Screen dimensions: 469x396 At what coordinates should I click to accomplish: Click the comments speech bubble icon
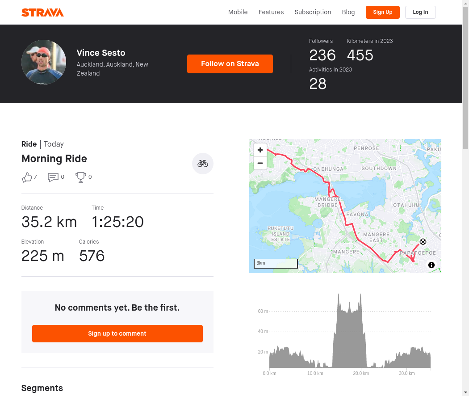[x=53, y=177]
